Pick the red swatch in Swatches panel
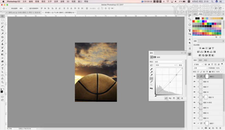225x130 pixels. (194, 21)
